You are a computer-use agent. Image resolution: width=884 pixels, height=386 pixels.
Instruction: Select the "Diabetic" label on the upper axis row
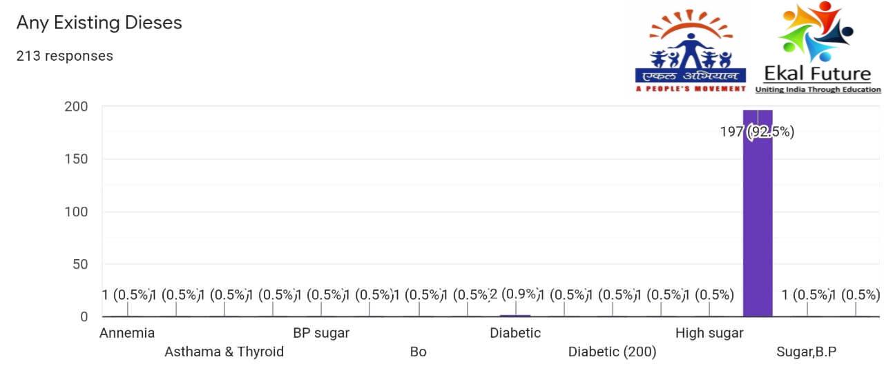pos(515,334)
